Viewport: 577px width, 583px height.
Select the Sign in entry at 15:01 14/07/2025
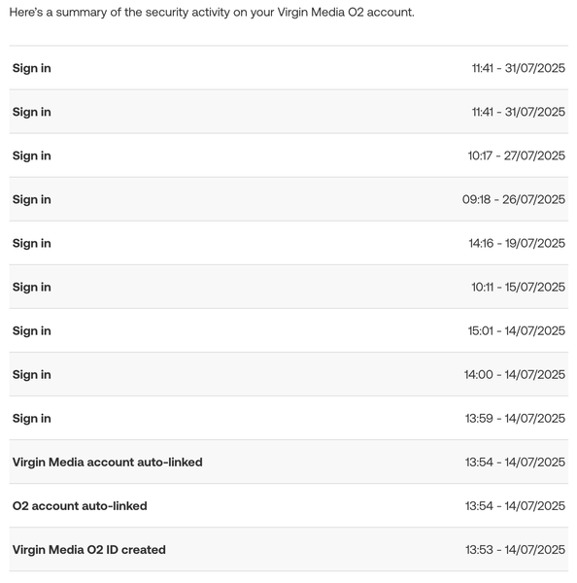(288, 330)
